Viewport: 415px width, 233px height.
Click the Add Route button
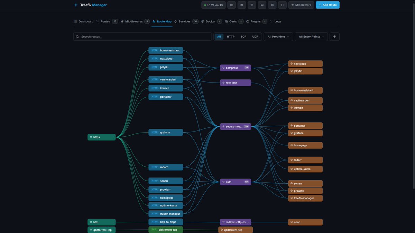click(x=328, y=5)
